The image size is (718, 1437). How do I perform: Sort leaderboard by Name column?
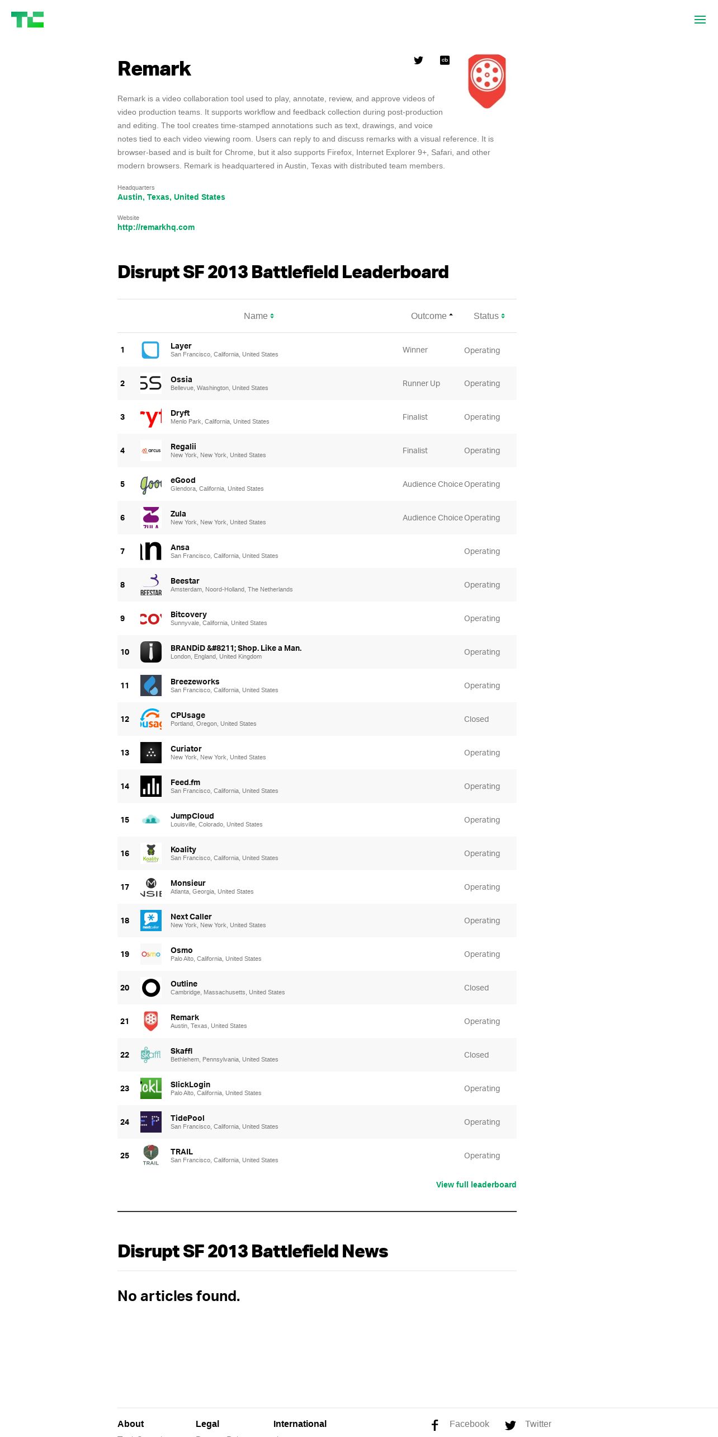[x=259, y=316]
